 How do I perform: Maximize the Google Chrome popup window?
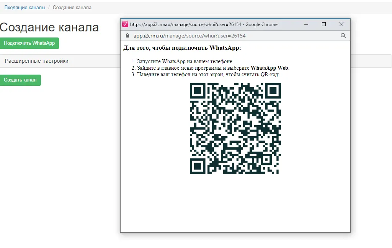point(323,24)
